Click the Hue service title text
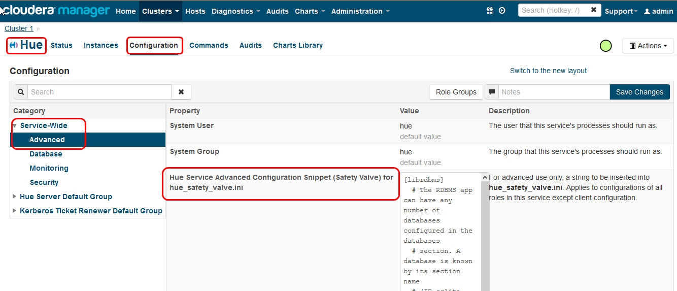This screenshot has height=291, width=677. [x=31, y=45]
